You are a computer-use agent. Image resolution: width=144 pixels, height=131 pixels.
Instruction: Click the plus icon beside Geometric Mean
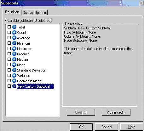pyautogui.click(x=14, y=81)
